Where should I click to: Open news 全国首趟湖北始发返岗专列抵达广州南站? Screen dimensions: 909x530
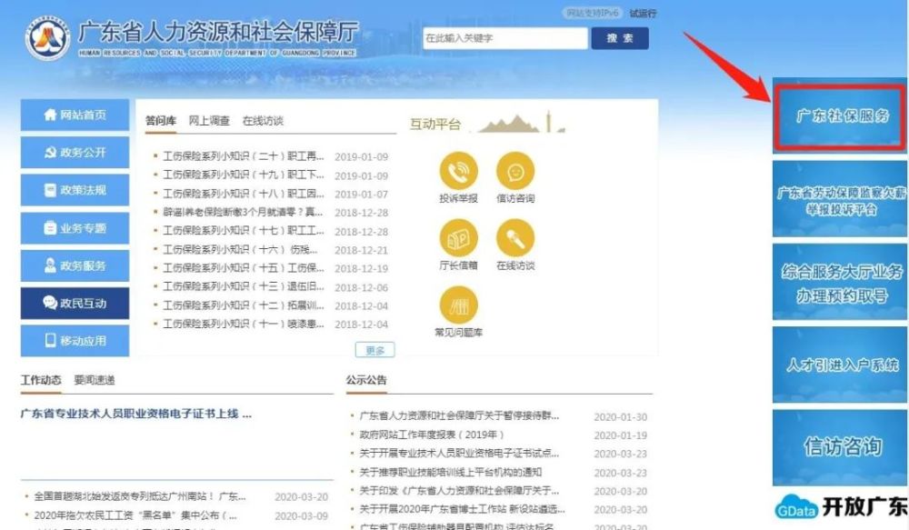click(x=140, y=497)
